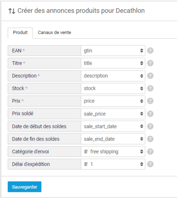Change the Catégorie d'envoi free shipping dropdown
The image size is (177, 198).
click(x=113, y=152)
